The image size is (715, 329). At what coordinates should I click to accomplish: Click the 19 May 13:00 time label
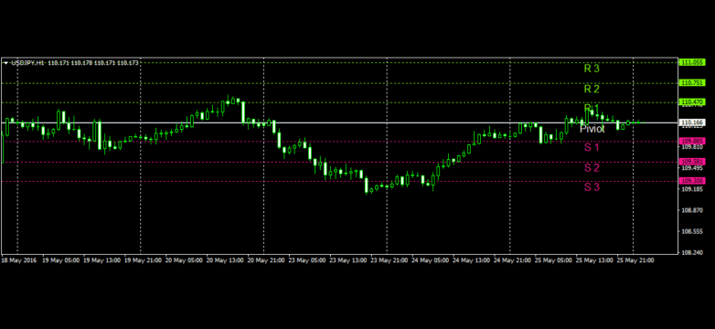[x=101, y=260]
